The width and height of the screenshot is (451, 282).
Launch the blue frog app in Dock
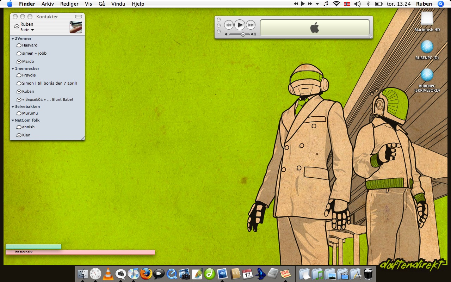point(260,274)
